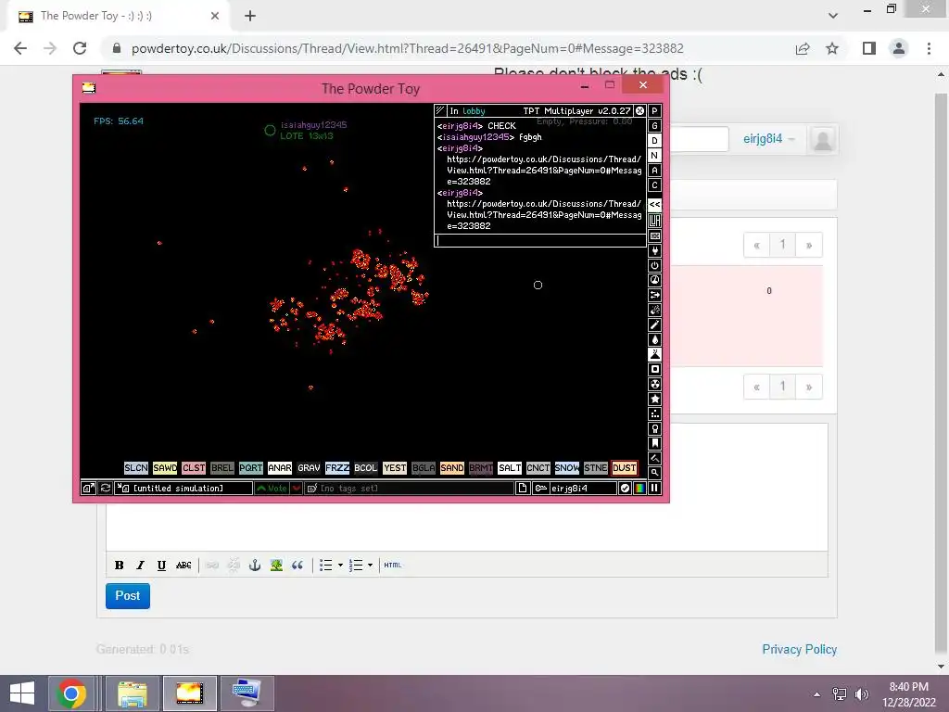Focus the multiplayer chat input box
Image resolution: width=949 pixels, height=712 pixels.
pyautogui.click(x=540, y=240)
